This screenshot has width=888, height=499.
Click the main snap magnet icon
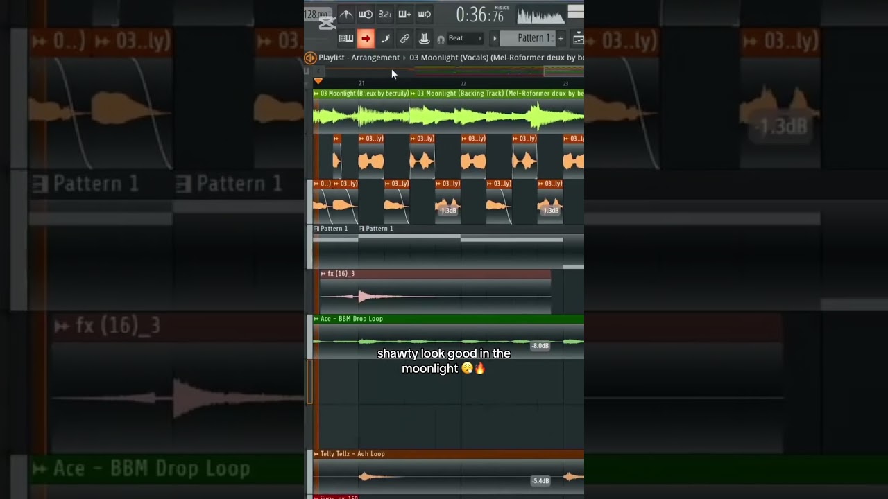pos(441,39)
